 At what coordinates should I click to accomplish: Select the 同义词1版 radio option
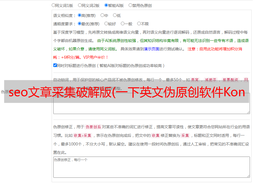(53, 5)
